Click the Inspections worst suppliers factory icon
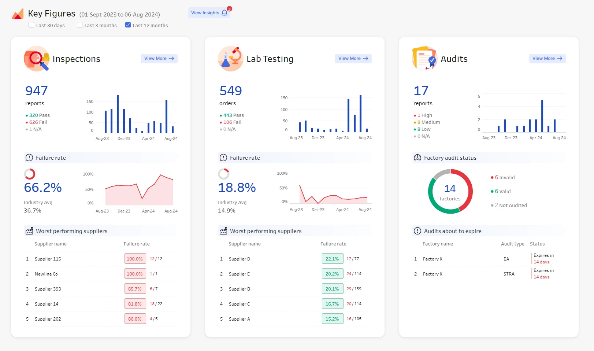The width and height of the screenshot is (594, 351). [29, 231]
